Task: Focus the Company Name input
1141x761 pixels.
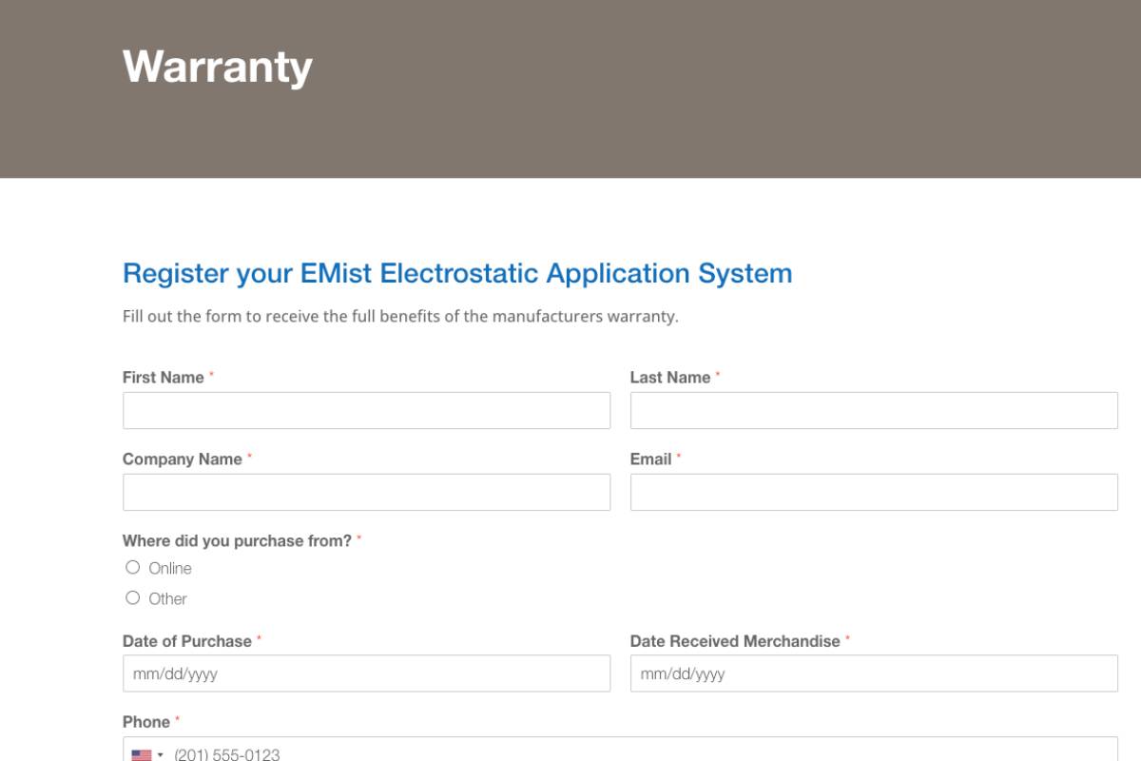Action: (366, 492)
